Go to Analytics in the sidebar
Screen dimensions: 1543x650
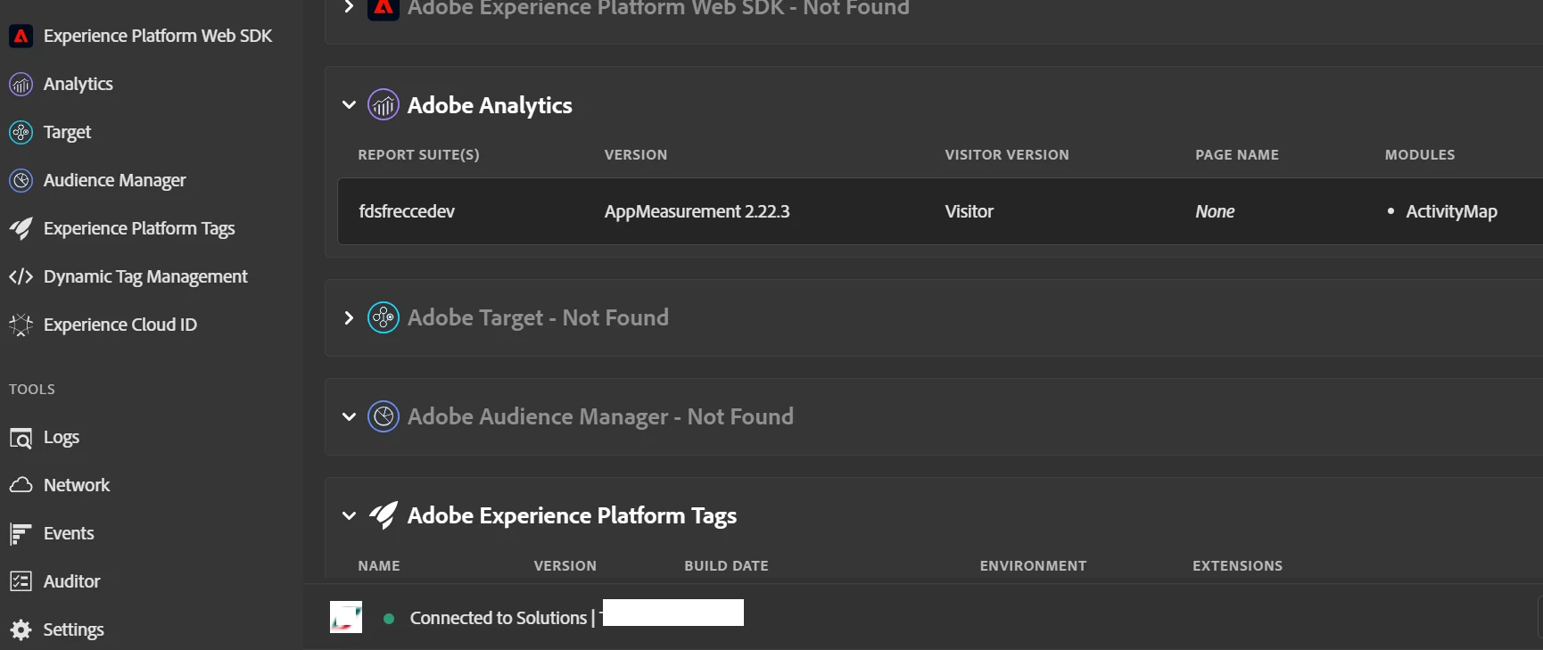pos(78,84)
